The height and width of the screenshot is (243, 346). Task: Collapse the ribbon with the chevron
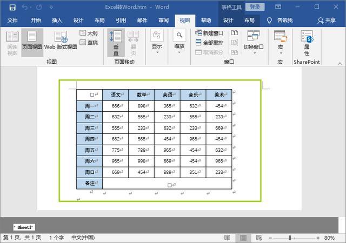coord(340,64)
